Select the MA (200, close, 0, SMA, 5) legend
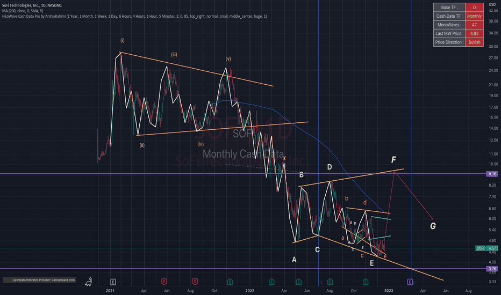This screenshot has height=295, width=501. [x=23, y=11]
